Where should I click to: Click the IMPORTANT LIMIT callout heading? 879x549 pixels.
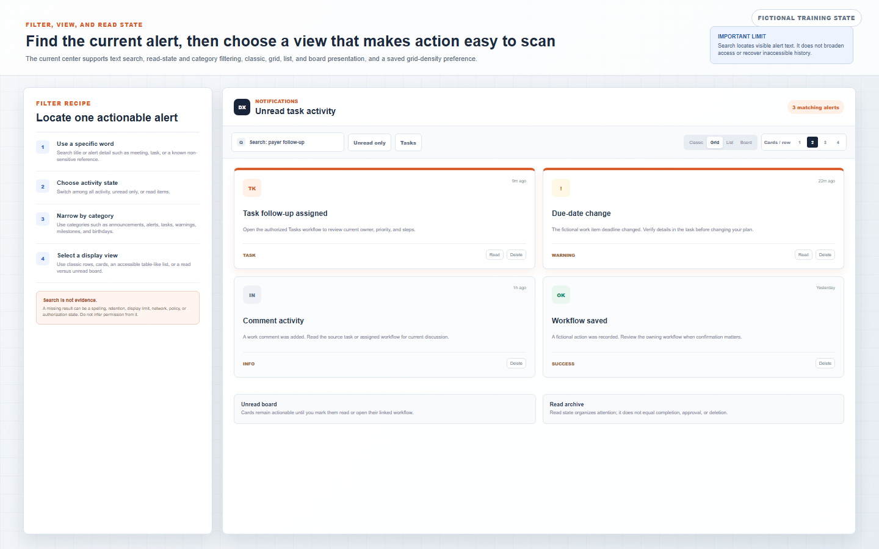[742, 37]
